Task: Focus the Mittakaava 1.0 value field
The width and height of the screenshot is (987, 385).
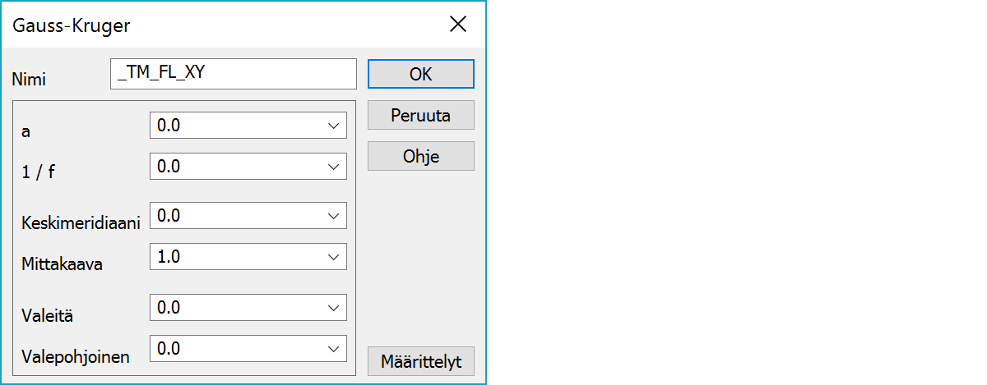Action: point(236,257)
